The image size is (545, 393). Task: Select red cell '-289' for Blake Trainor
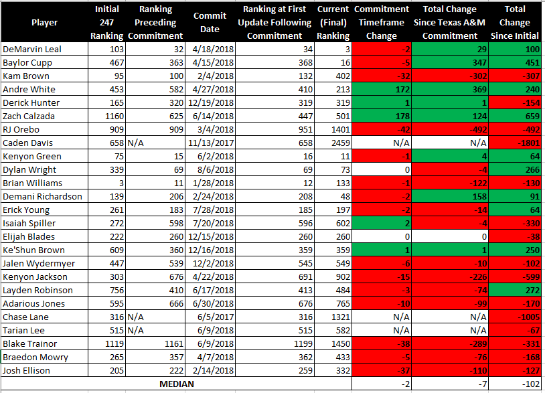pos(450,343)
